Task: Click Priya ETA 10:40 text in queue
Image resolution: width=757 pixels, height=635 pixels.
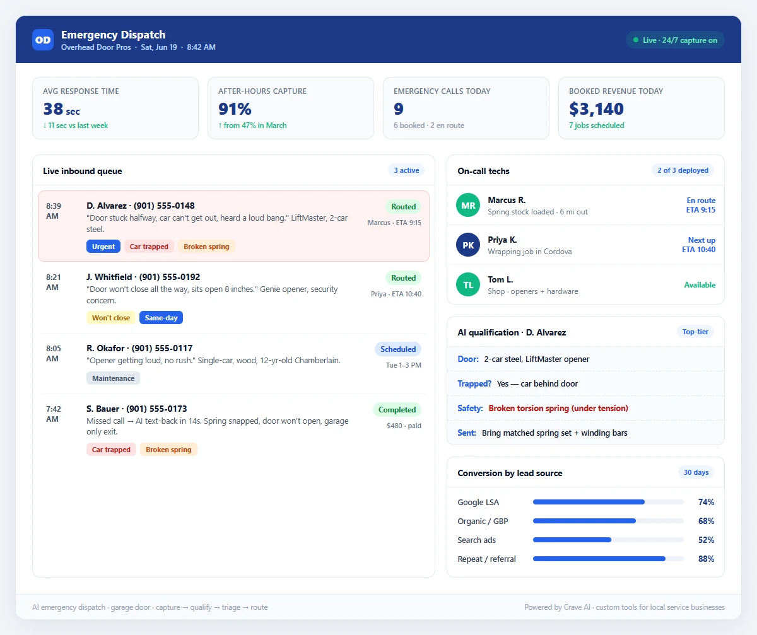Action: tap(396, 294)
